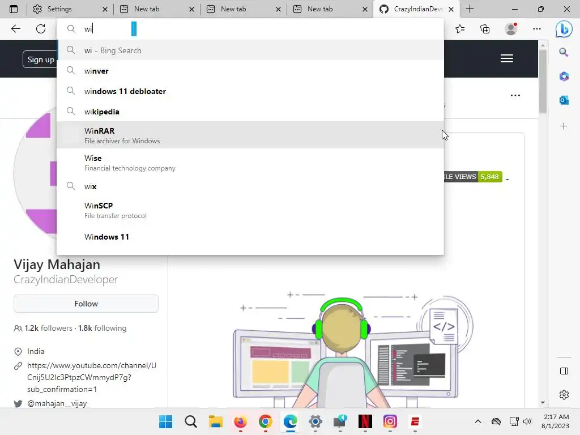Image resolution: width=580 pixels, height=435 pixels.
Task: Select the 'winver' suggestion
Action: pyautogui.click(x=250, y=71)
